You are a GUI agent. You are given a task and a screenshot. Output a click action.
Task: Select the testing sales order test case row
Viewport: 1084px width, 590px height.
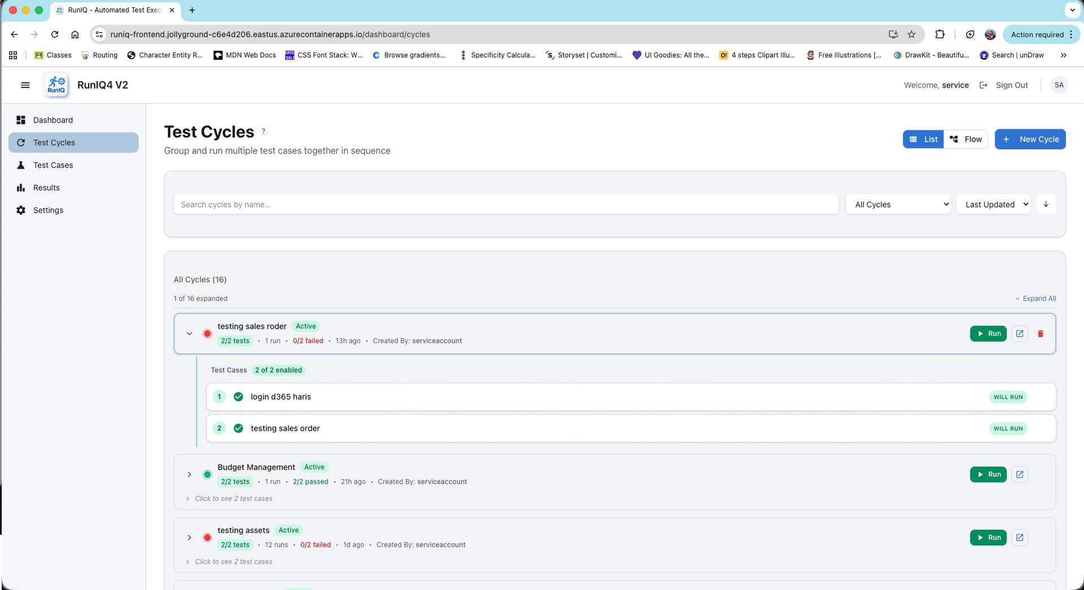[631, 429]
